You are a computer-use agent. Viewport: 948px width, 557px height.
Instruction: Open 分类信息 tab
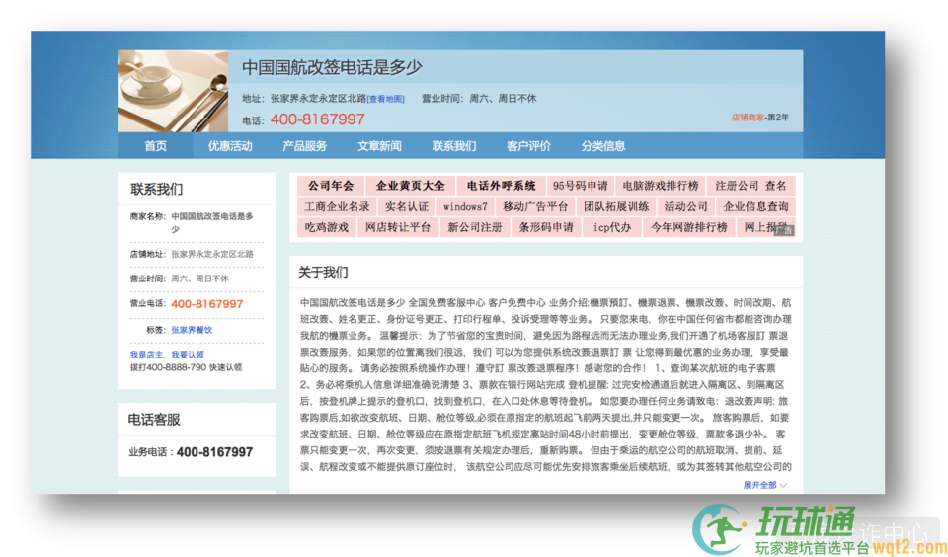click(603, 146)
